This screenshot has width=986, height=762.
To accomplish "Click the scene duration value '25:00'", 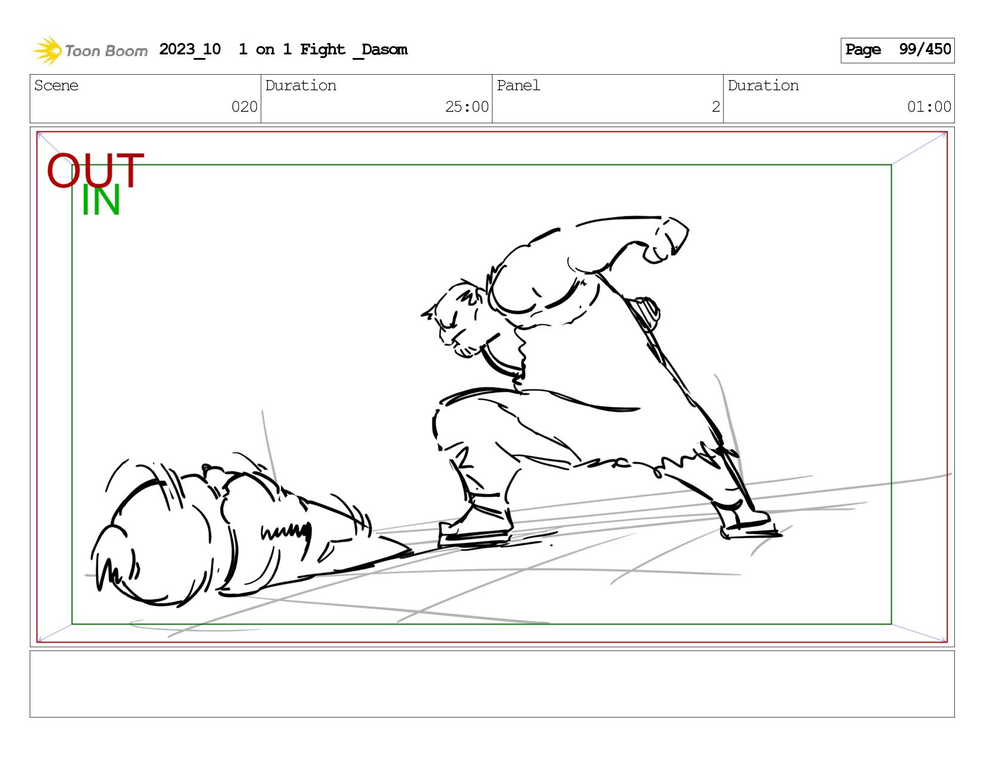I will click(x=467, y=107).
